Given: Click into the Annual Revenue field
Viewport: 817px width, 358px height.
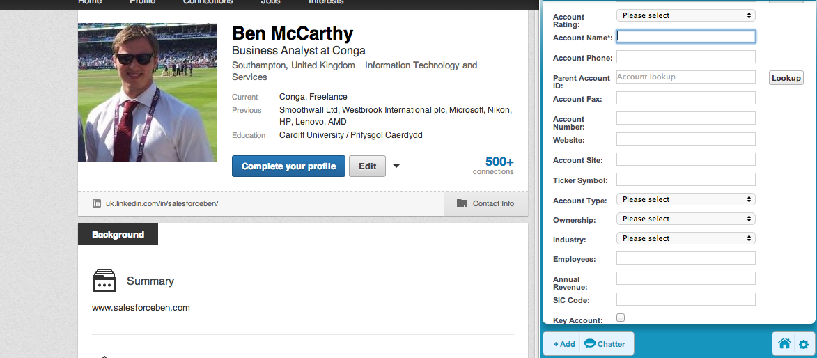Looking at the screenshot, I should pos(685,279).
